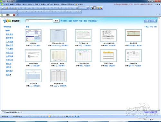The width and height of the screenshot is (161, 122).
Task: Open the 宣传推广 category
Action: coord(9,71)
